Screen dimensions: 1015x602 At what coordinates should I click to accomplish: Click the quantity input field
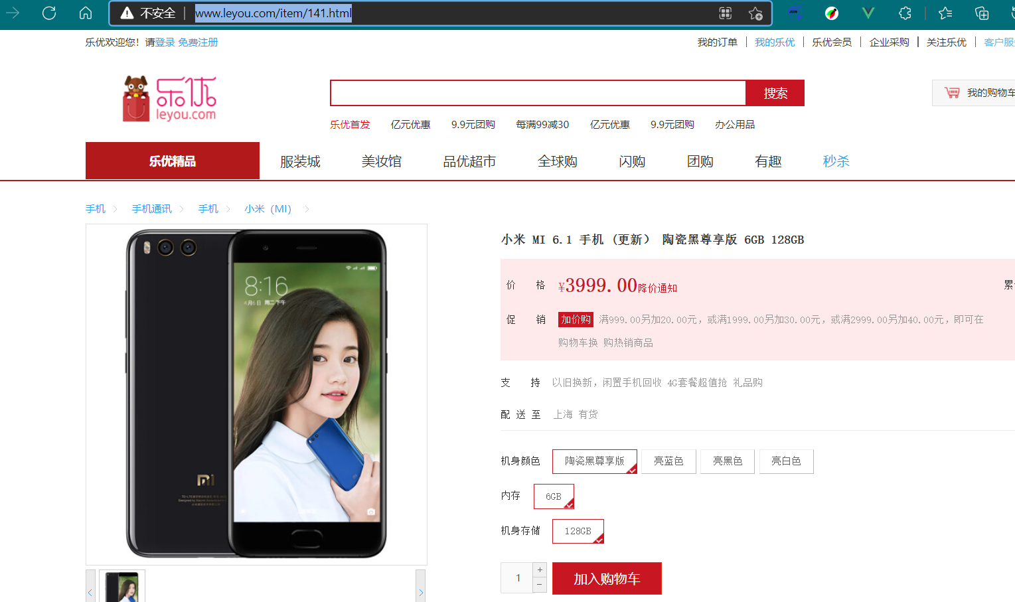point(517,577)
